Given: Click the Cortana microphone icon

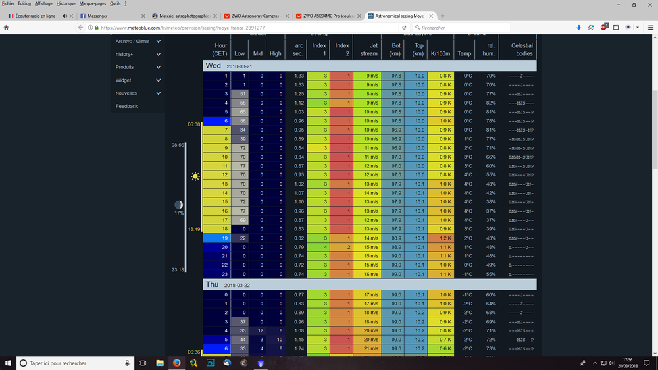Looking at the screenshot, I should point(127,363).
